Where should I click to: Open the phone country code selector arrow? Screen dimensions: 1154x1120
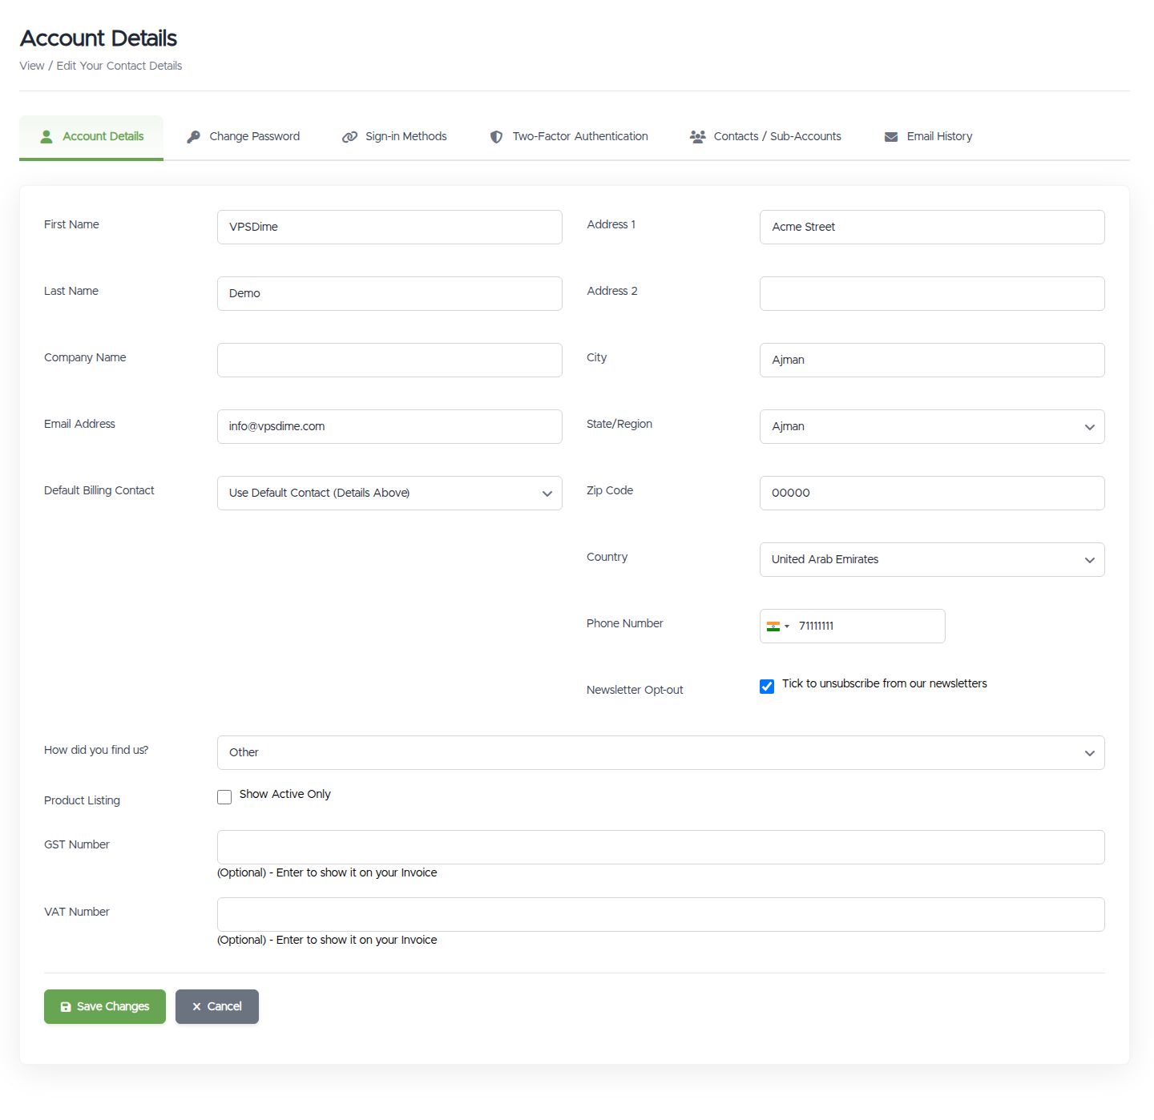(x=787, y=626)
